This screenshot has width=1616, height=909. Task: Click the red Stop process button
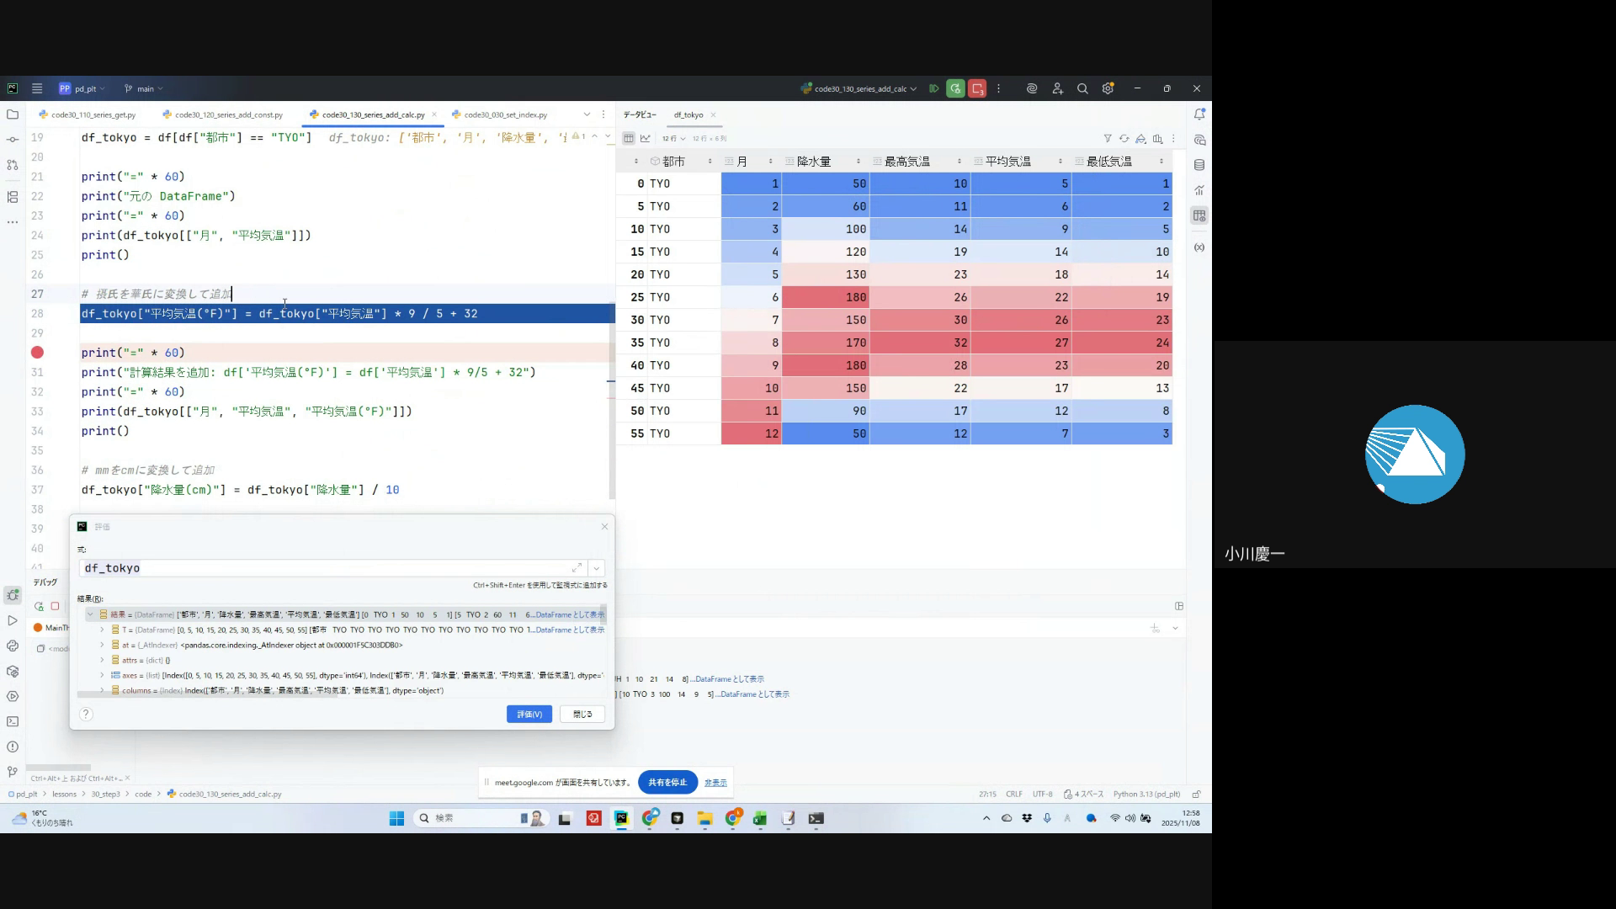click(977, 88)
